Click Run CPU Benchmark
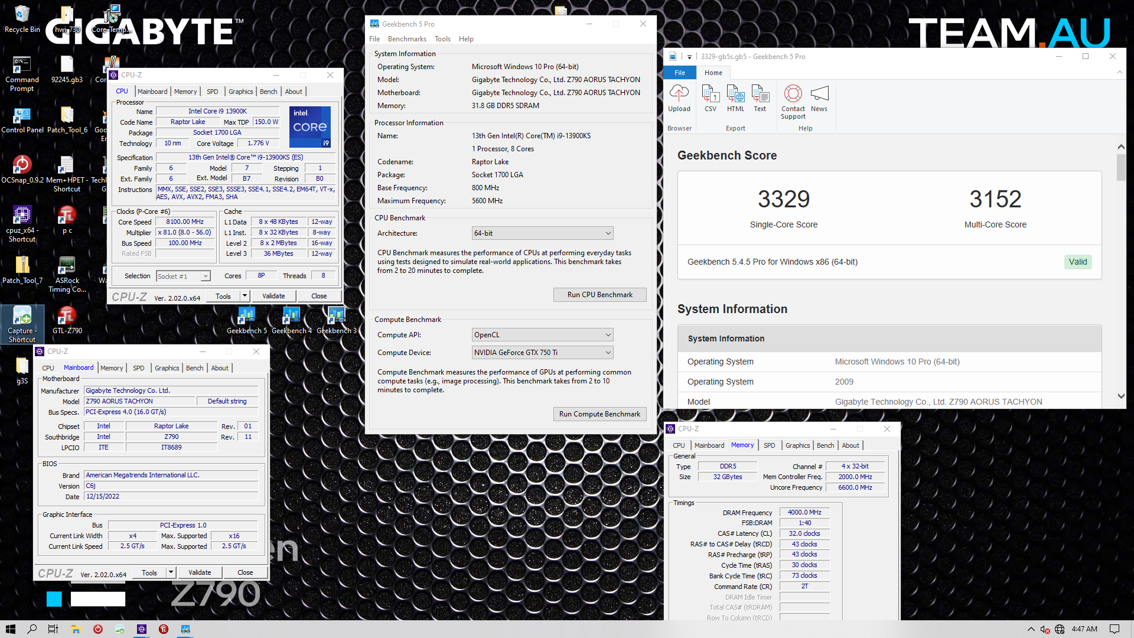This screenshot has width=1134, height=638. pyautogui.click(x=599, y=295)
